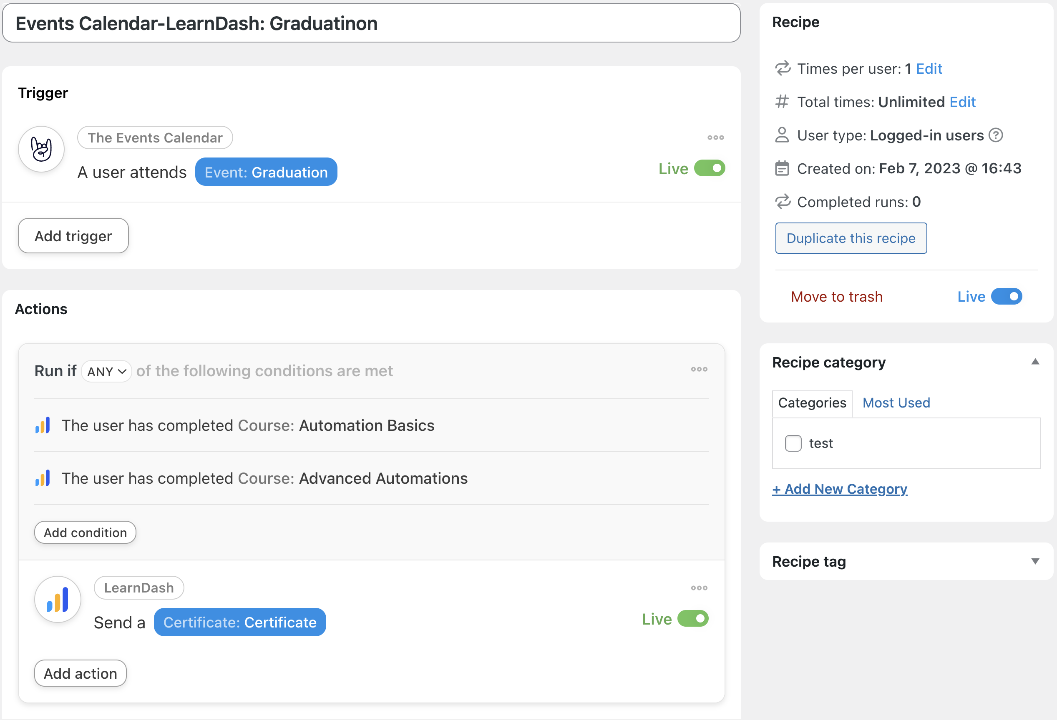1057x720 pixels.
Task: Select the Categories tab
Action: tap(812, 402)
